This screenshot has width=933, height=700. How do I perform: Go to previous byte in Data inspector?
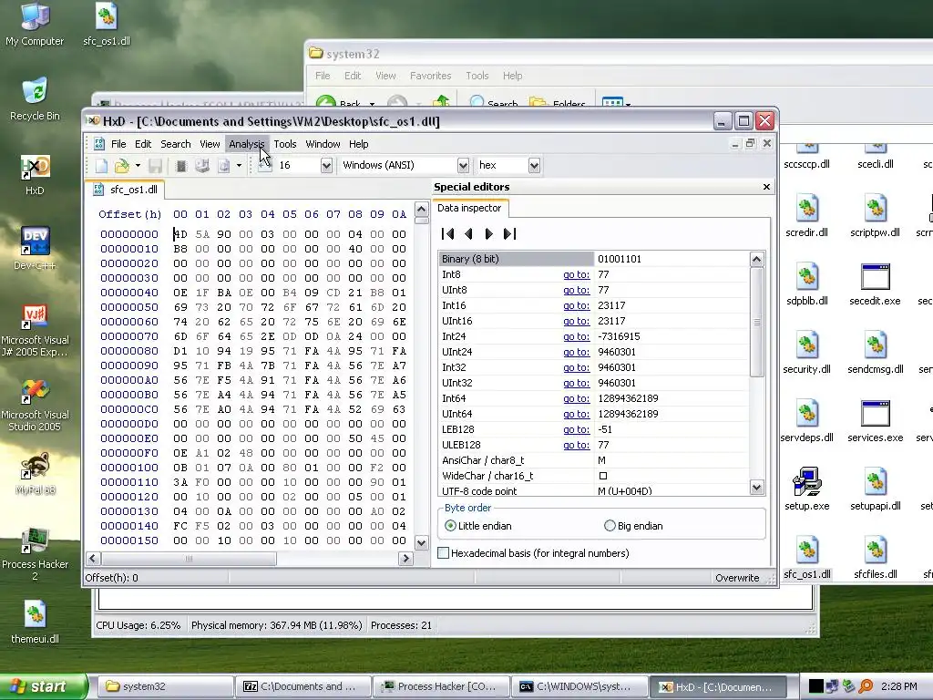tap(469, 234)
